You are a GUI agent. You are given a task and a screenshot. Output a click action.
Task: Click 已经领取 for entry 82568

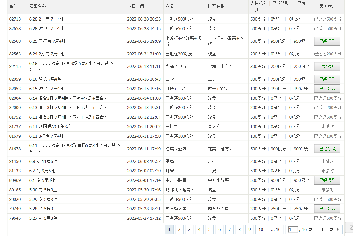pyautogui.click(x=327, y=41)
